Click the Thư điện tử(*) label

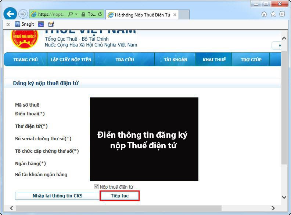(31, 126)
